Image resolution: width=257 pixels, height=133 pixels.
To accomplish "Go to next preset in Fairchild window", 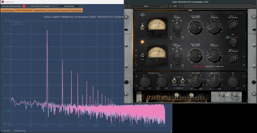I will 129,6.
